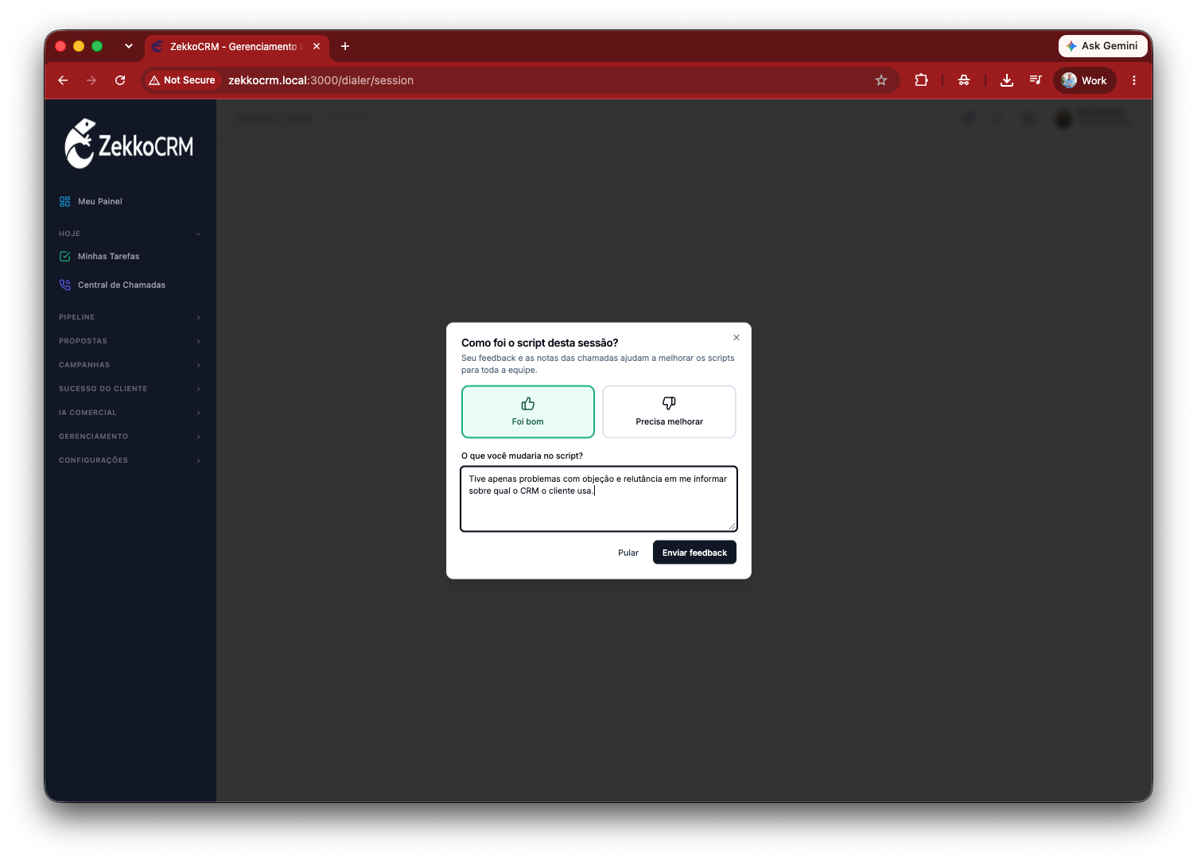Viewport: 1197px width, 861px height.
Task: Expand the CONFIGURAÇÕES section
Action: click(x=130, y=460)
